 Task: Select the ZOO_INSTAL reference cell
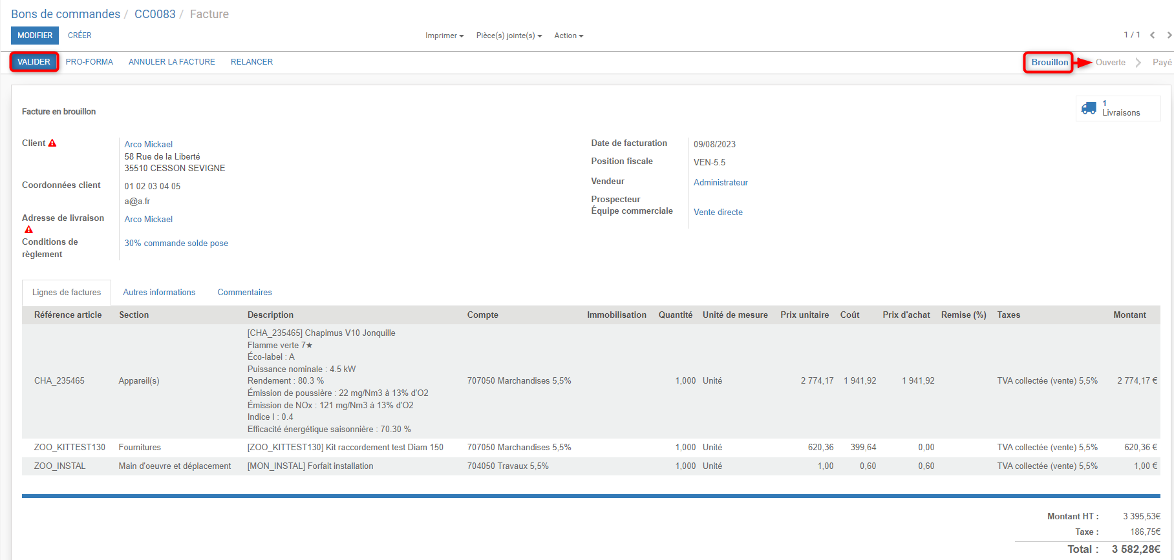pyautogui.click(x=59, y=466)
